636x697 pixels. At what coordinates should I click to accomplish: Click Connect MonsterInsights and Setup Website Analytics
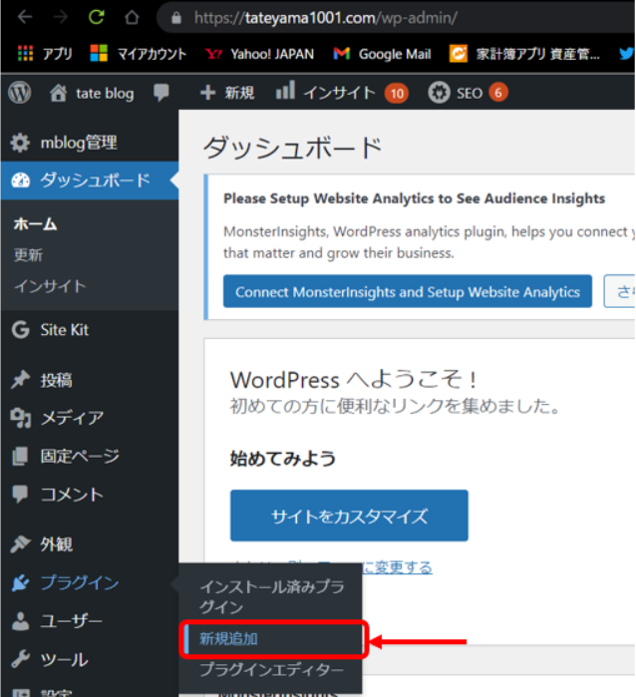pyautogui.click(x=407, y=292)
